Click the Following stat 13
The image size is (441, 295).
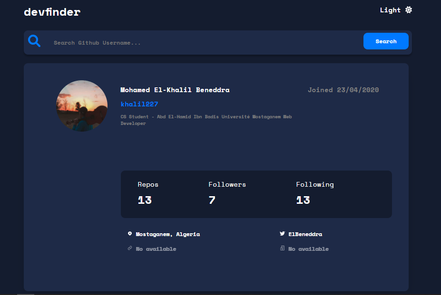[x=303, y=200]
